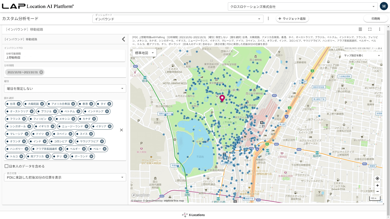Click the ウィジェット追加 button
Viewport: 390px width, 219px height.
pyautogui.click(x=292, y=19)
